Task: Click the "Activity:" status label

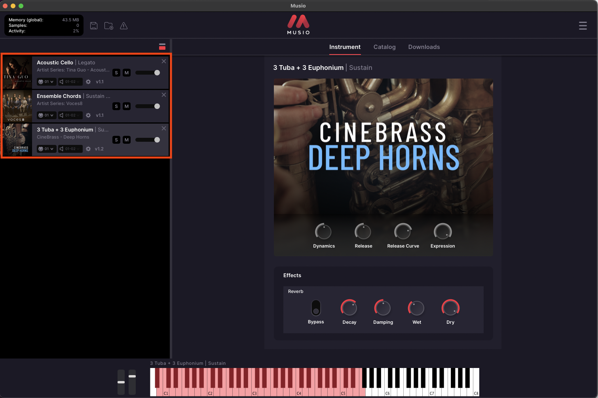Action: click(17, 31)
